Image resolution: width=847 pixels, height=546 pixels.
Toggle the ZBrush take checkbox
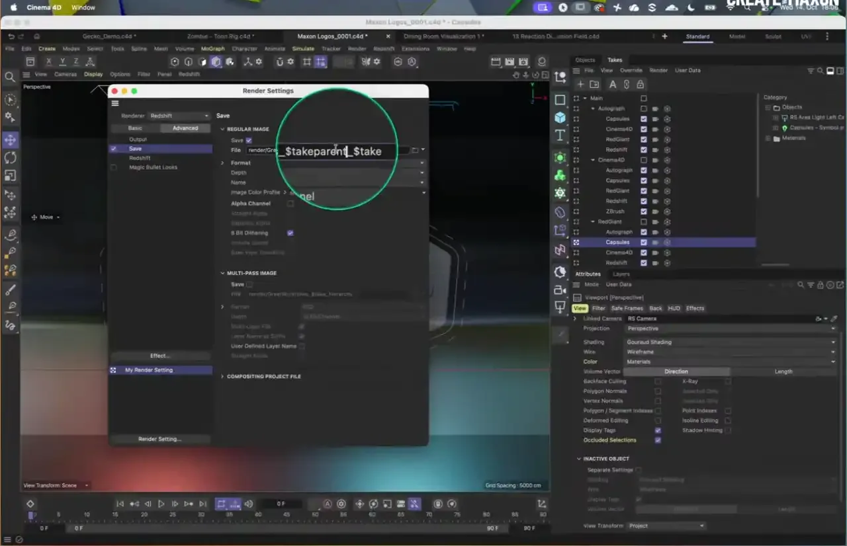point(643,212)
